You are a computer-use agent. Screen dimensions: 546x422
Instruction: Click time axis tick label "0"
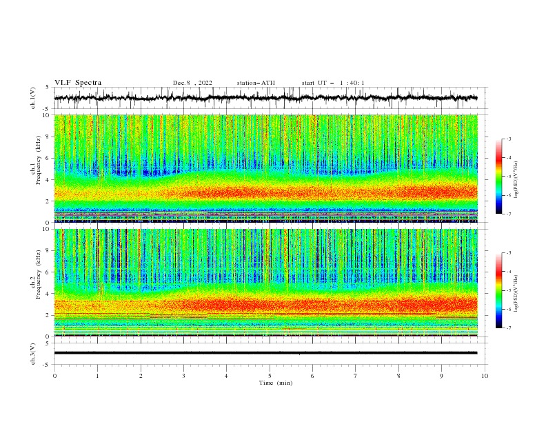tap(54, 376)
